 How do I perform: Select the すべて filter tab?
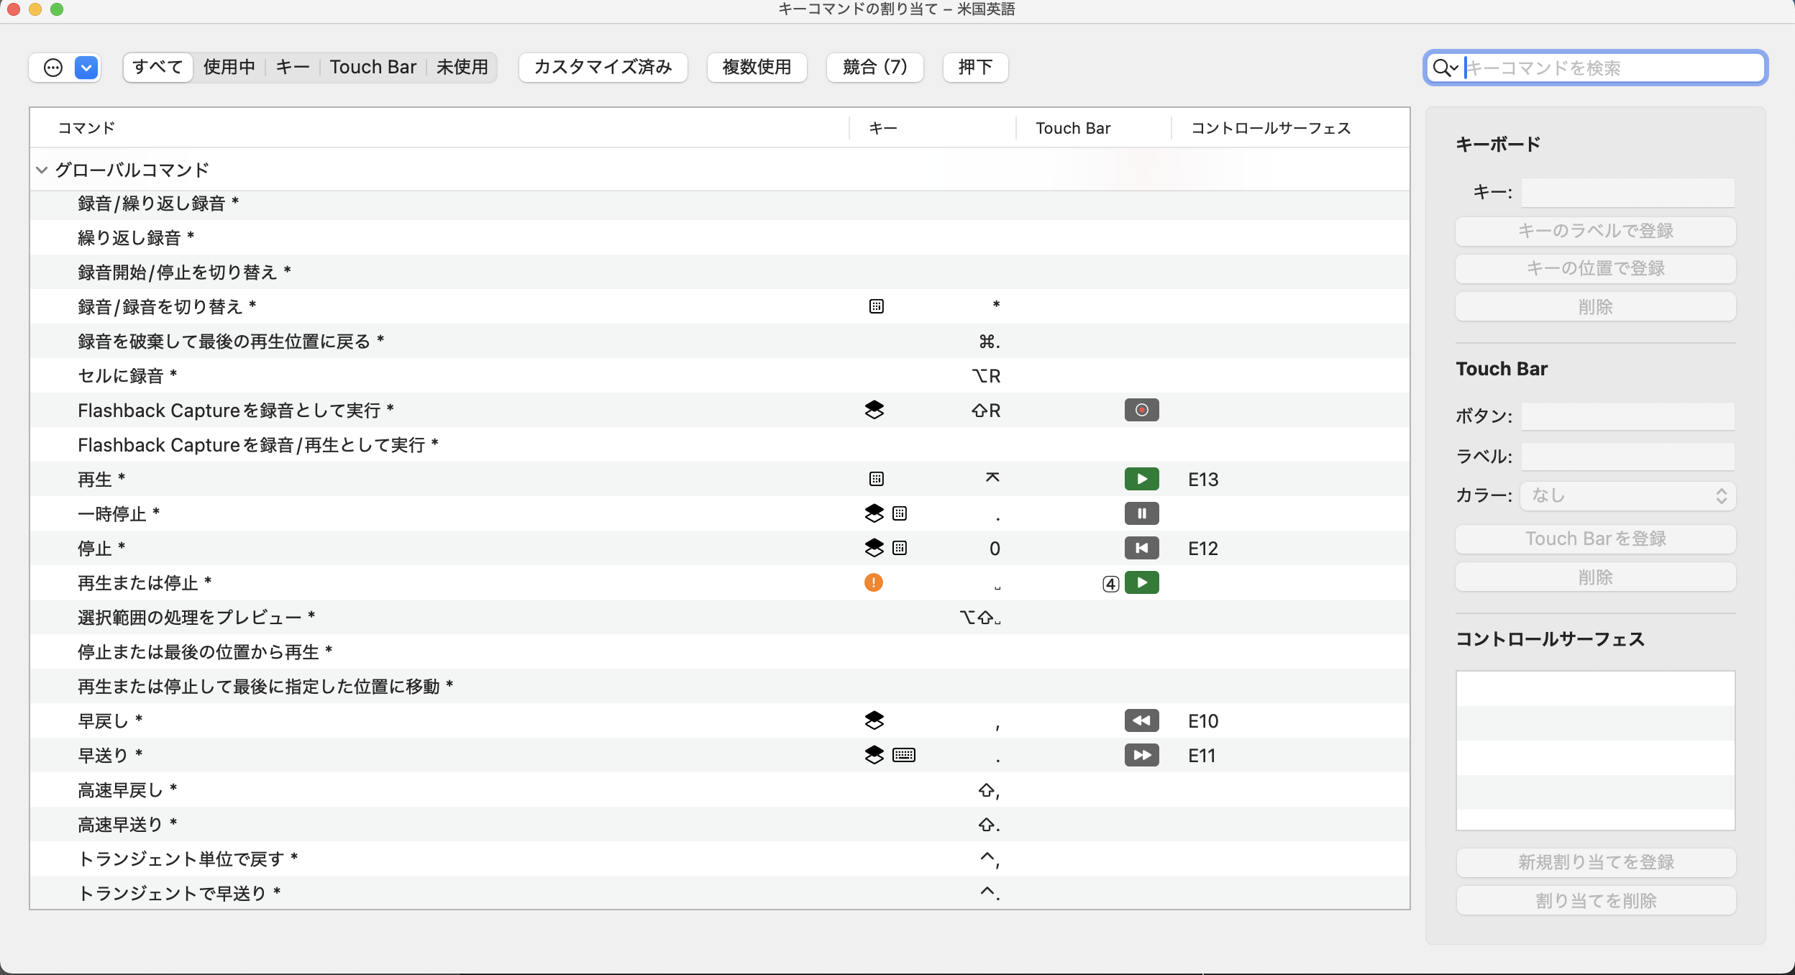pyautogui.click(x=157, y=68)
